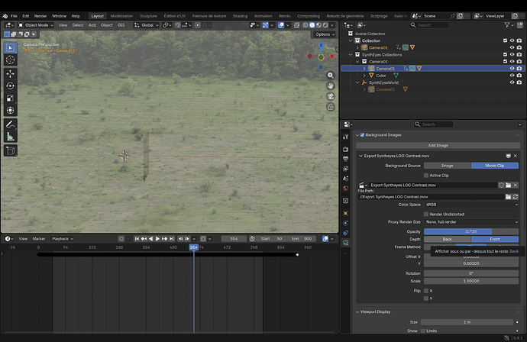This screenshot has width=527, height=342.
Task: Click jump to first frame button
Action: click(137, 239)
